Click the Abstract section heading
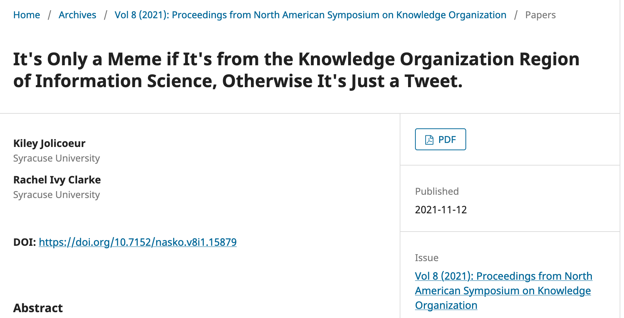Viewport: 624px width, 318px height. click(x=38, y=308)
